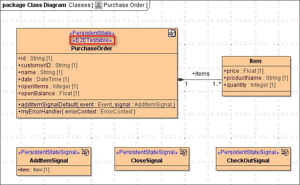Select PersistentStateSignal stereotype on CloseSignal

tap(147, 152)
